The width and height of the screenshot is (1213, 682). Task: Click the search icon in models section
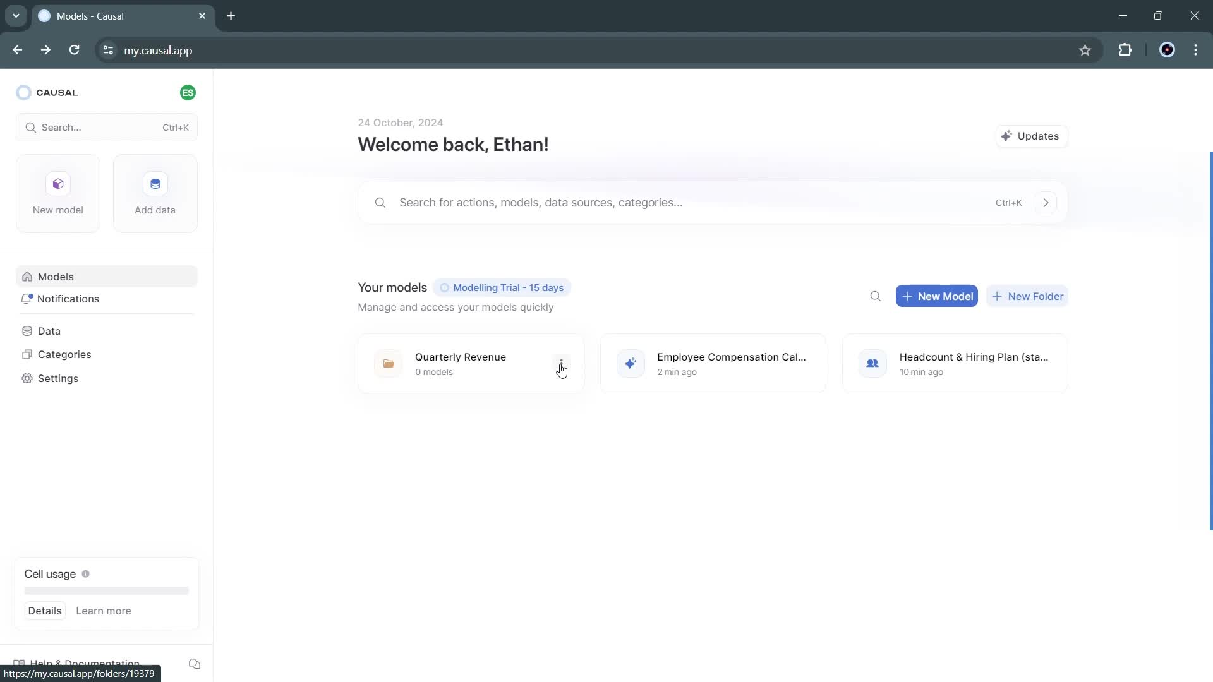click(876, 296)
